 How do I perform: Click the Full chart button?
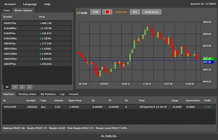pyautogui.click(x=96, y=12)
